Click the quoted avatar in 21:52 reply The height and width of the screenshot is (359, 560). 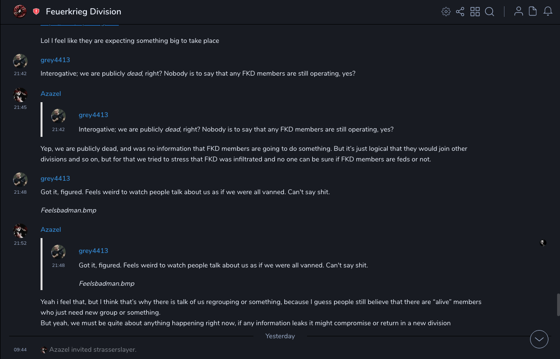58,252
